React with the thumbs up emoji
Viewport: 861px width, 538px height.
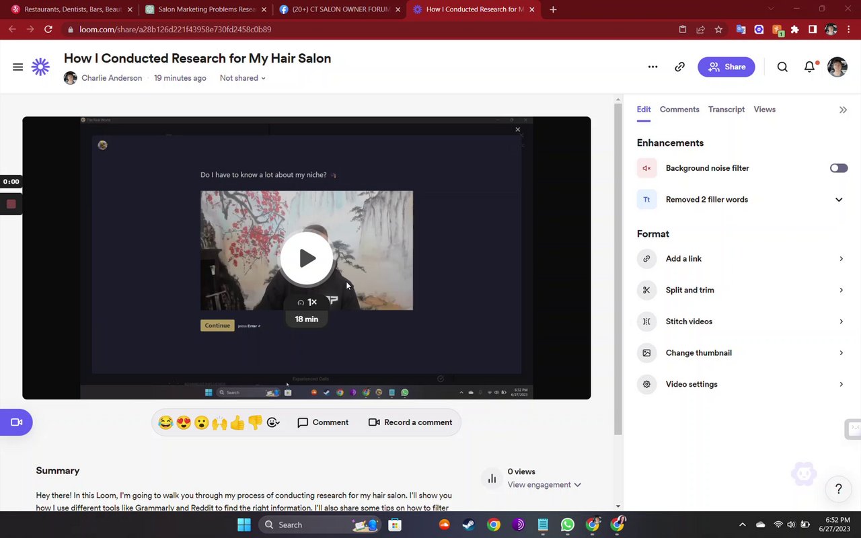[237, 422]
